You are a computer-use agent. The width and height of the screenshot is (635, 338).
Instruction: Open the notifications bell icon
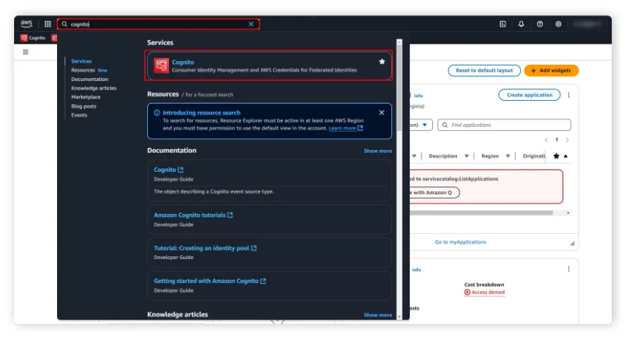(521, 24)
